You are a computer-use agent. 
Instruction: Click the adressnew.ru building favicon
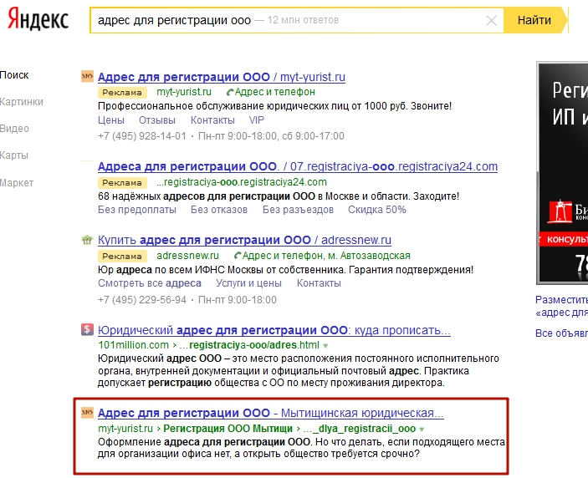point(86,241)
